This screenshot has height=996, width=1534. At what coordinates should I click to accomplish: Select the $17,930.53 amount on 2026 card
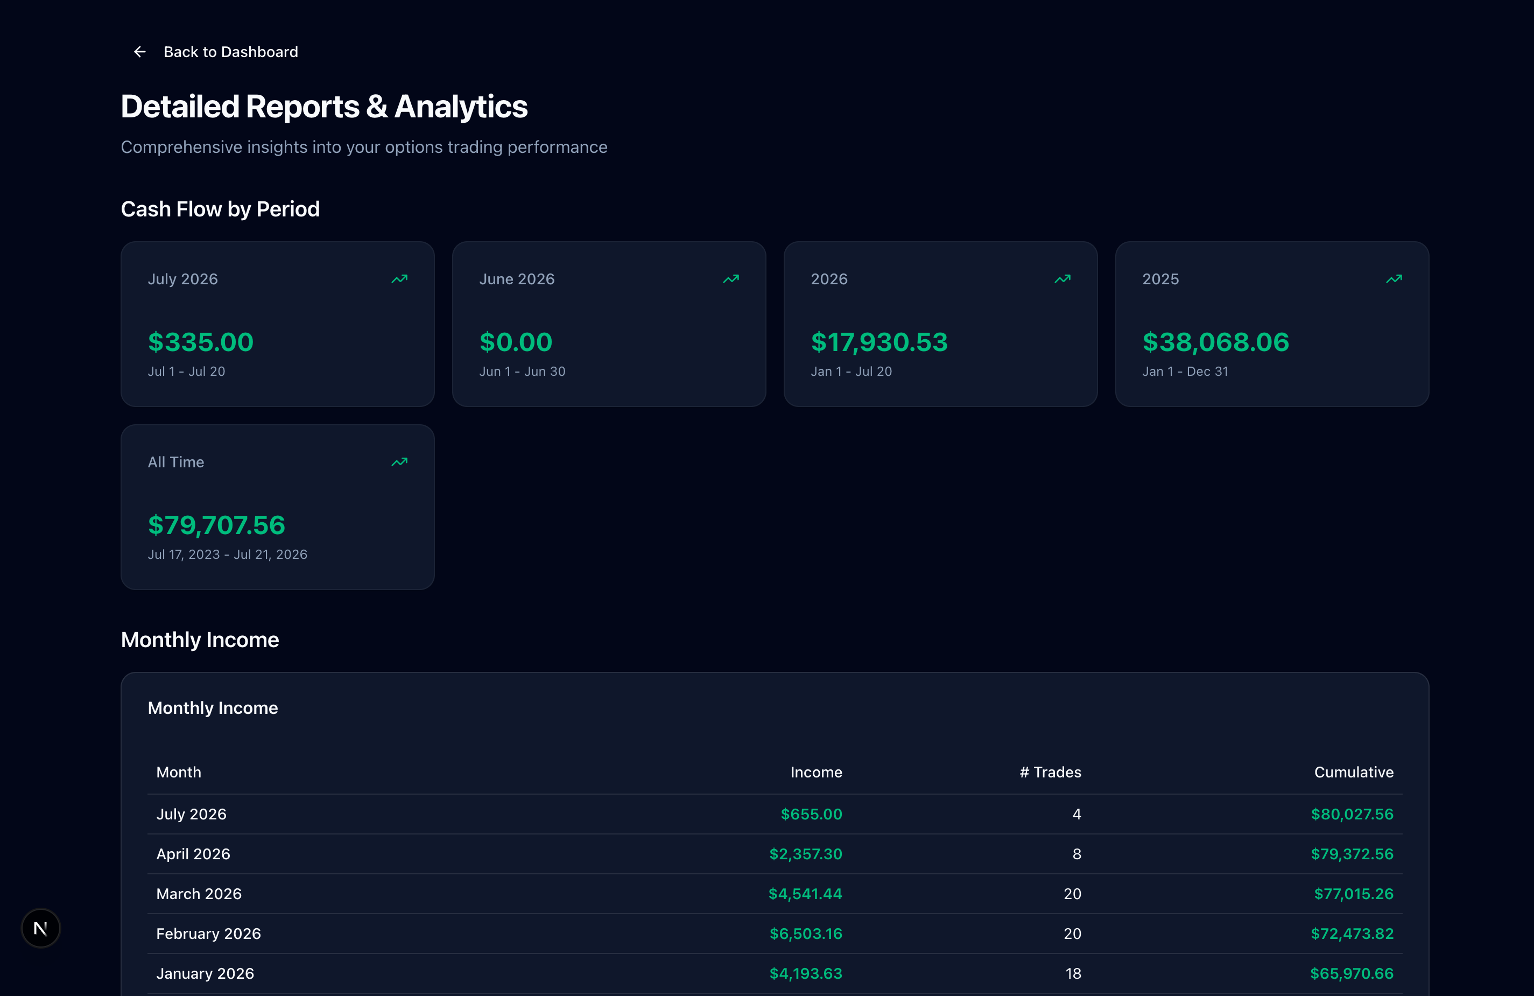[879, 342]
